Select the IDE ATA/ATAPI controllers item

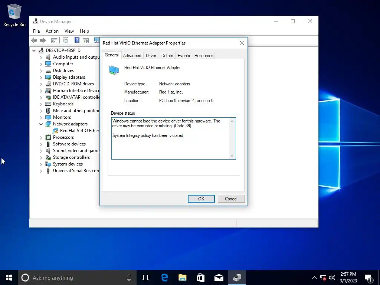pos(76,97)
